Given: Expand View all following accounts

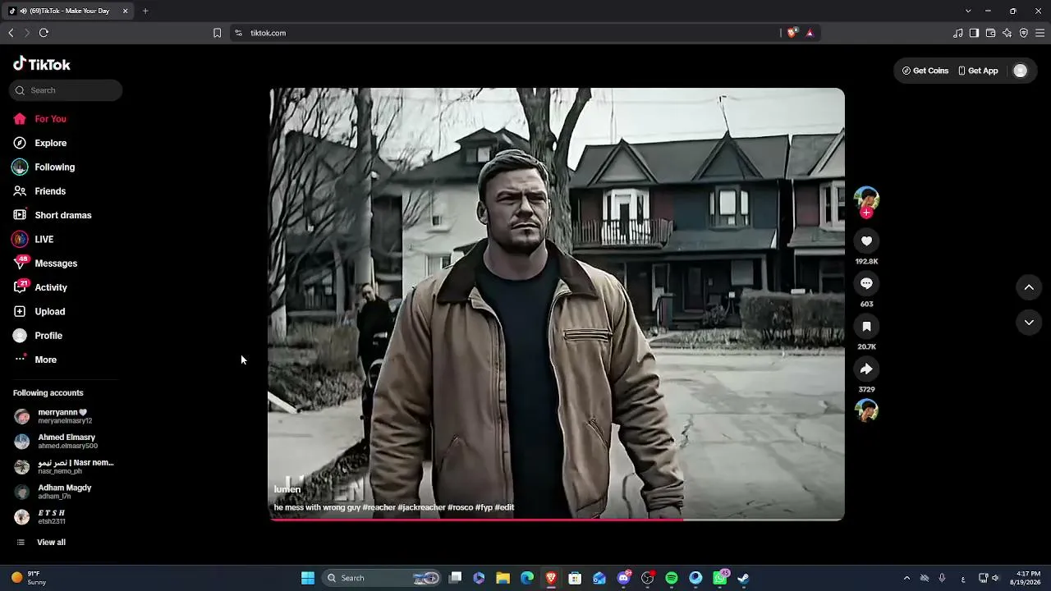Looking at the screenshot, I should point(41,542).
